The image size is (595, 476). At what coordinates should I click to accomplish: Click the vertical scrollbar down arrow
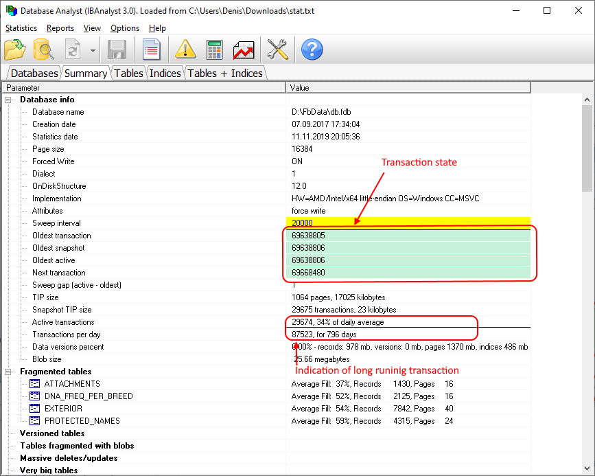(587, 471)
